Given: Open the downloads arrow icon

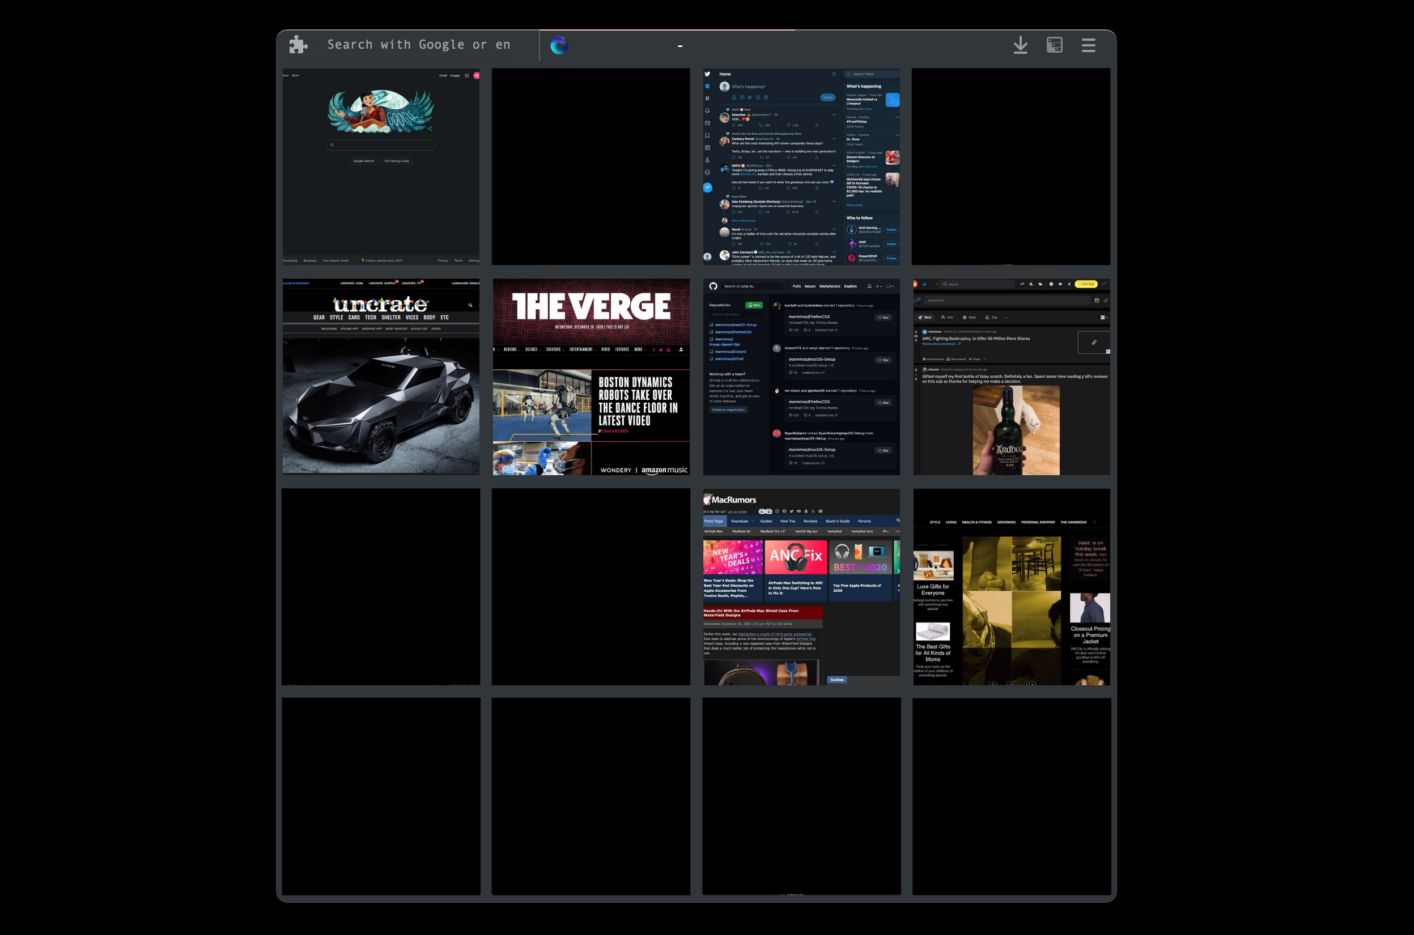Looking at the screenshot, I should click(x=1020, y=45).
